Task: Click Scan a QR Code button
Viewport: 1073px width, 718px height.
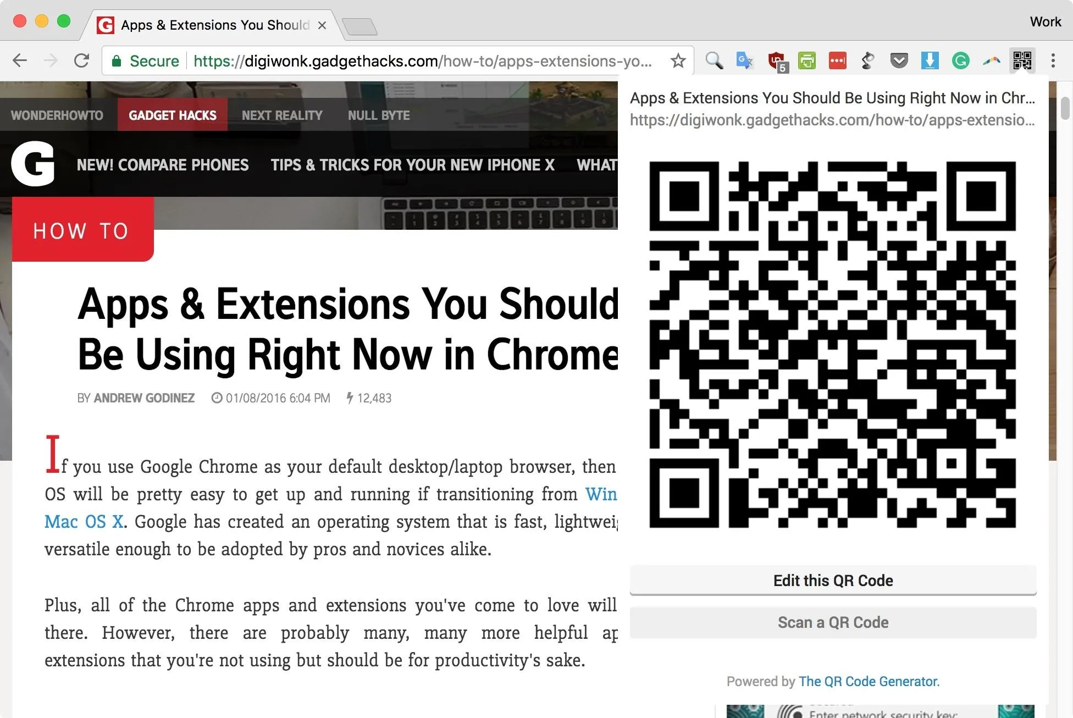Action: [x=833, y=622]
